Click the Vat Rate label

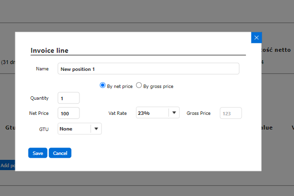coord(118,113)
